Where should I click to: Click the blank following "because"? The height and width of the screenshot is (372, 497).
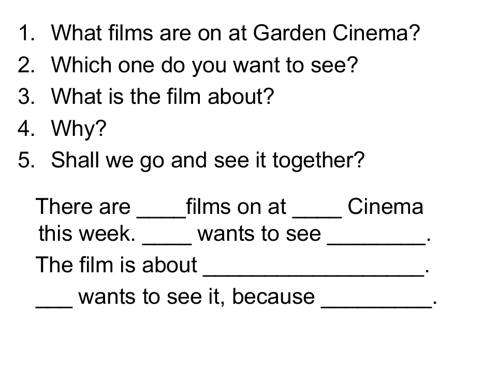pyautogui.click(x=376, y=303)
